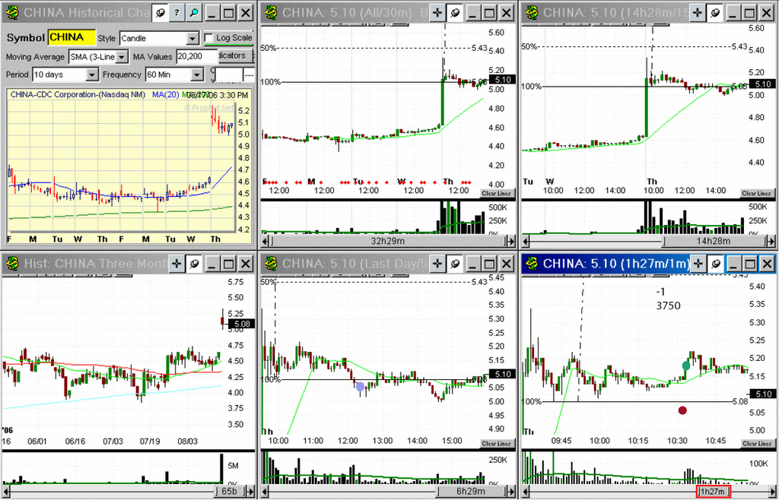
Task: Open the Frequency dropdown showing 60 Min
Action: click(x=197, y=75)
